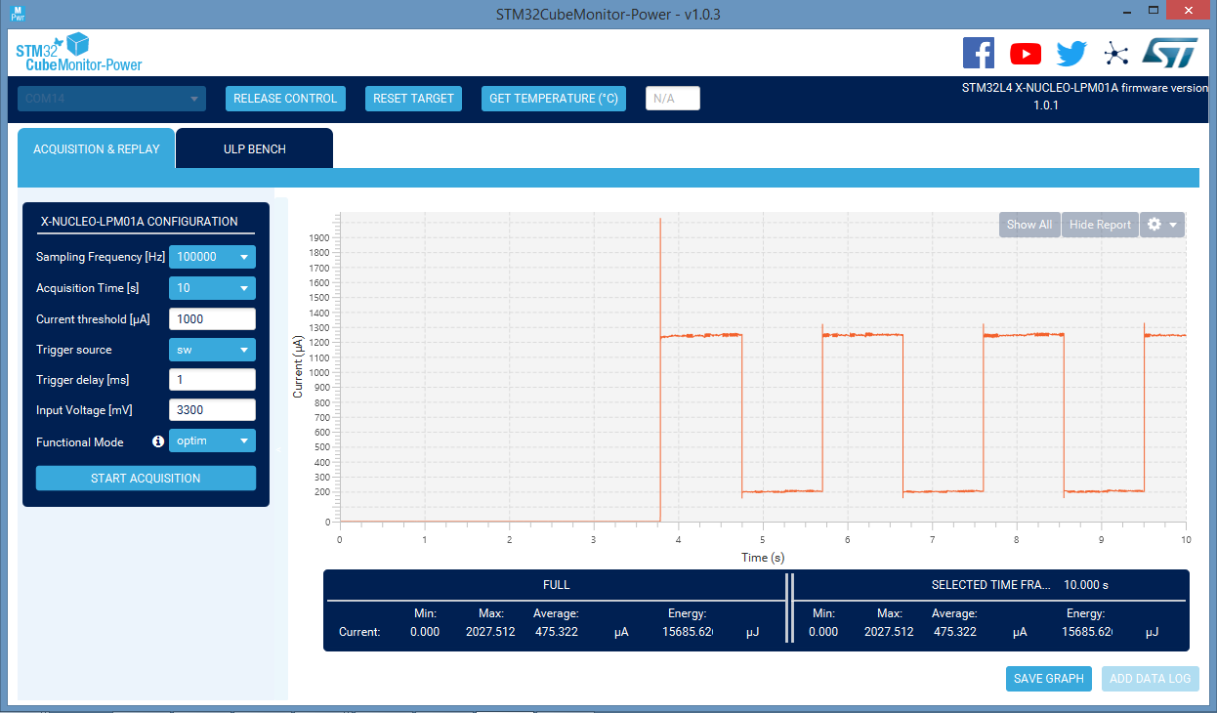Switch to the Acquisition & Replay tab
The width and height of the screenshot is (1217, 713).
pyautogui.click(x=96, y=149)
